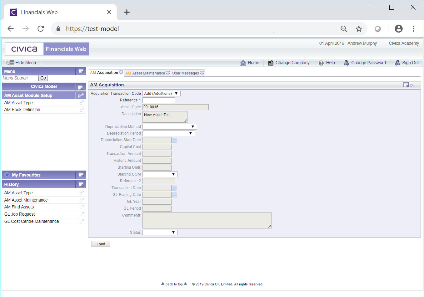
Task: Click the Menu panel collapse icon
Action: click(81, 71)
